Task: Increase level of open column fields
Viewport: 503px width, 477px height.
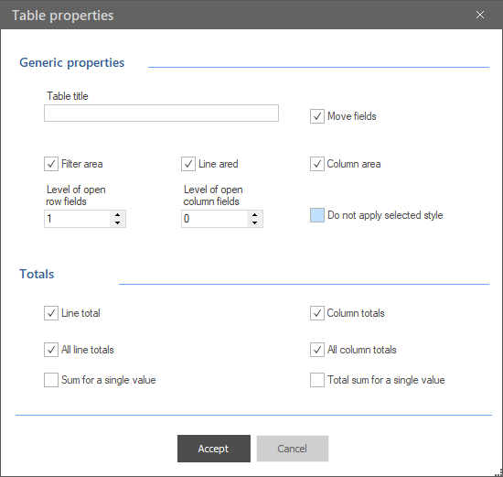Action: point(255,215)
